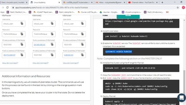Switch to the Gmail Inbox tab
186x105 pixels.
(110, 2)
